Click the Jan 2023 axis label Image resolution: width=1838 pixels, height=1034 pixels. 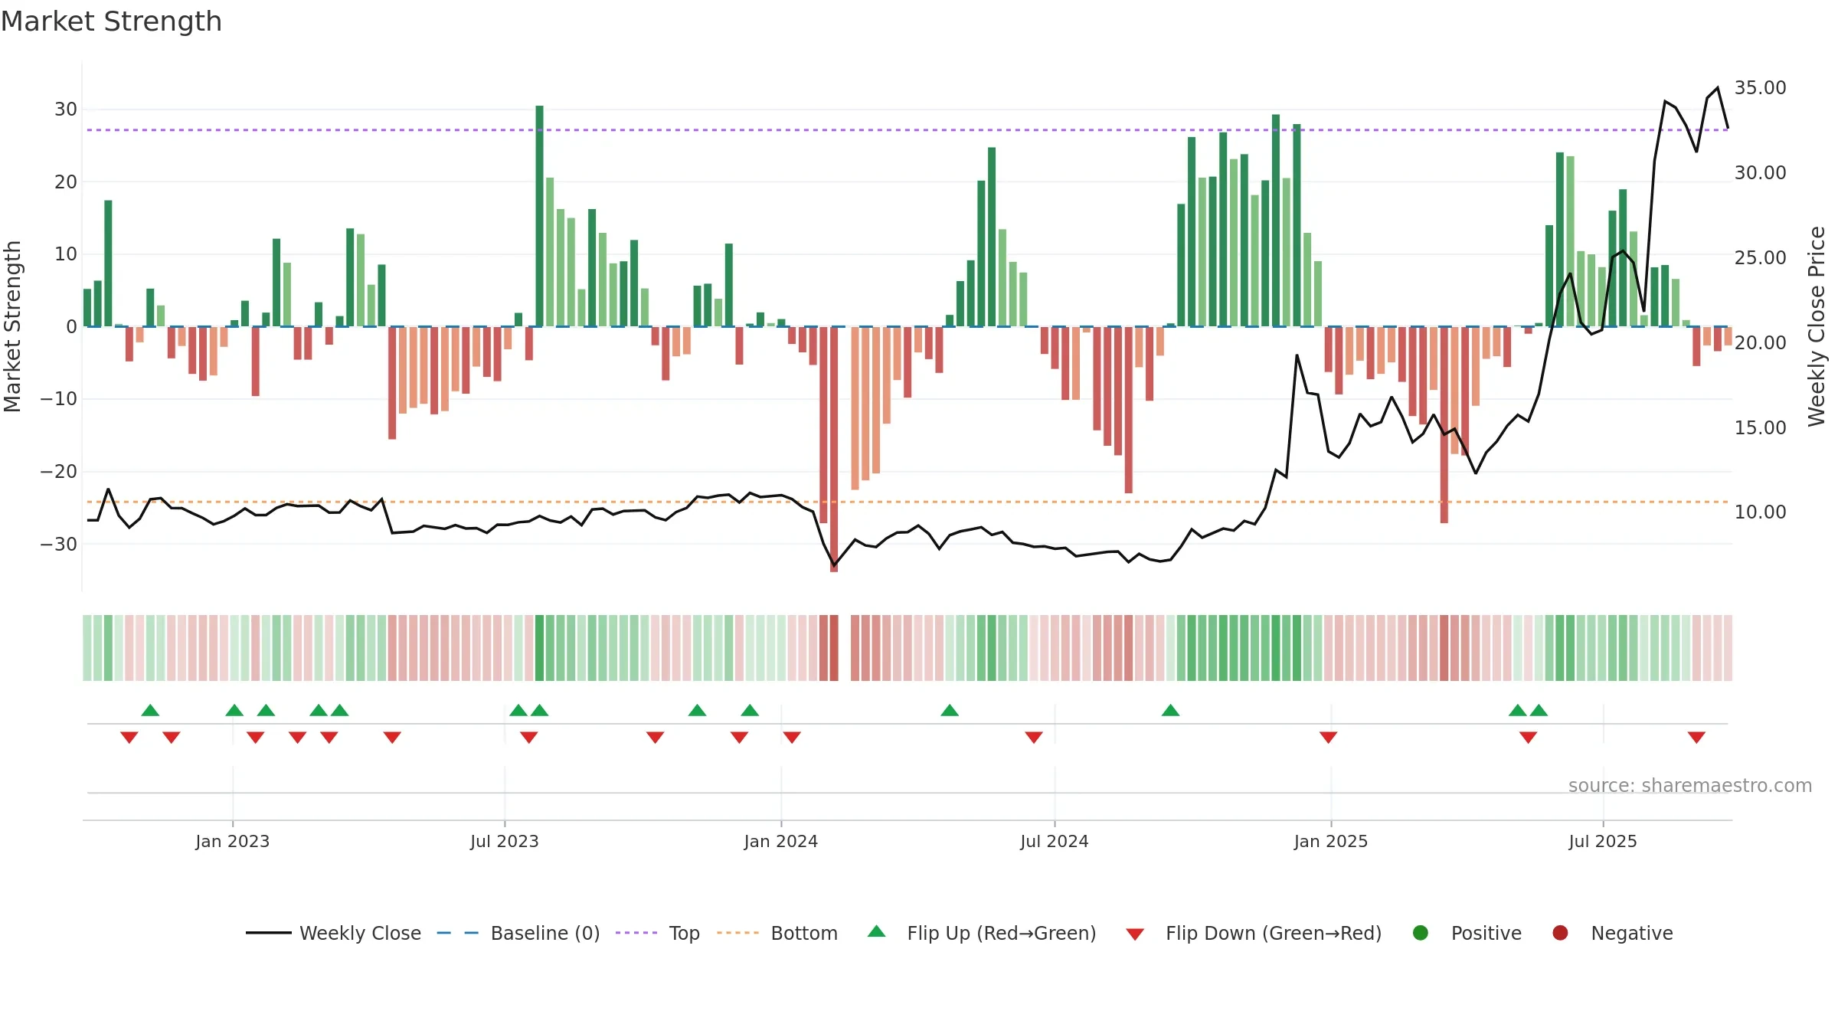pyautogui.click(x=232, y=841)
